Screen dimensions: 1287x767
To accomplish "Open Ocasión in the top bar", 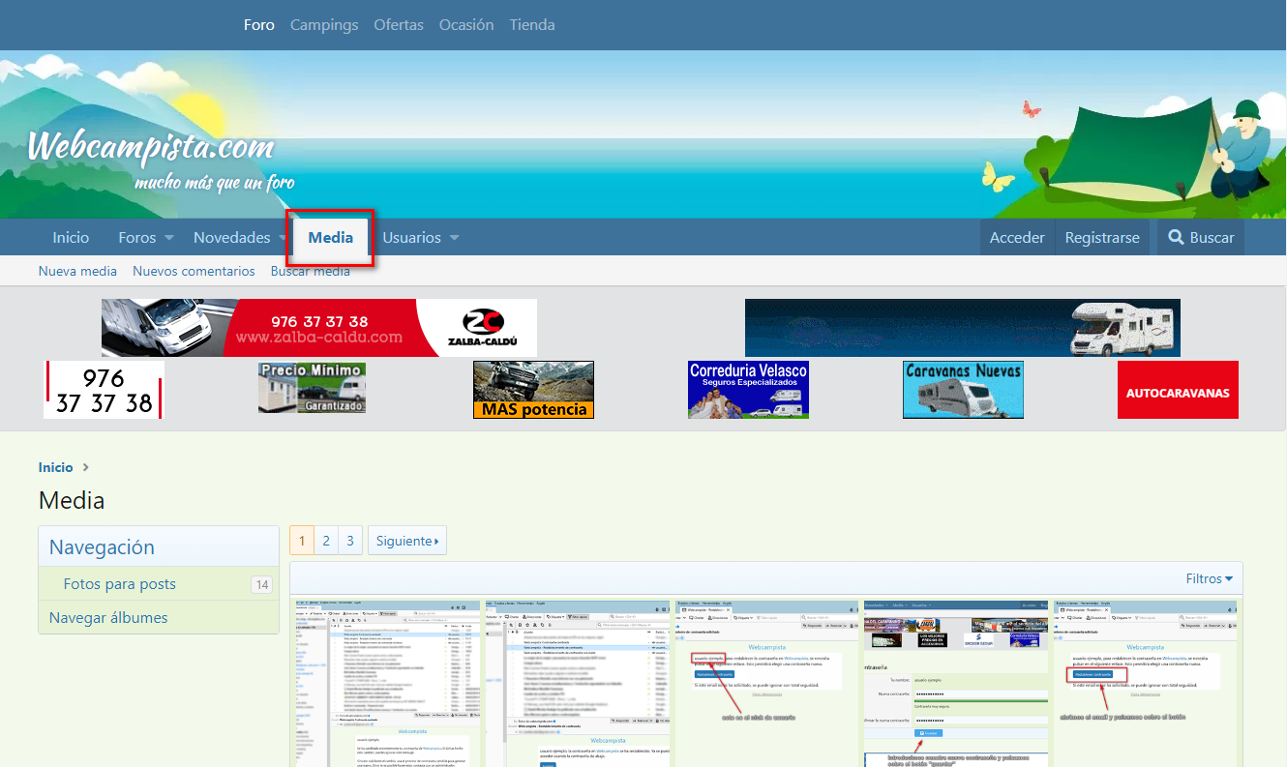I will coord(466,25).
